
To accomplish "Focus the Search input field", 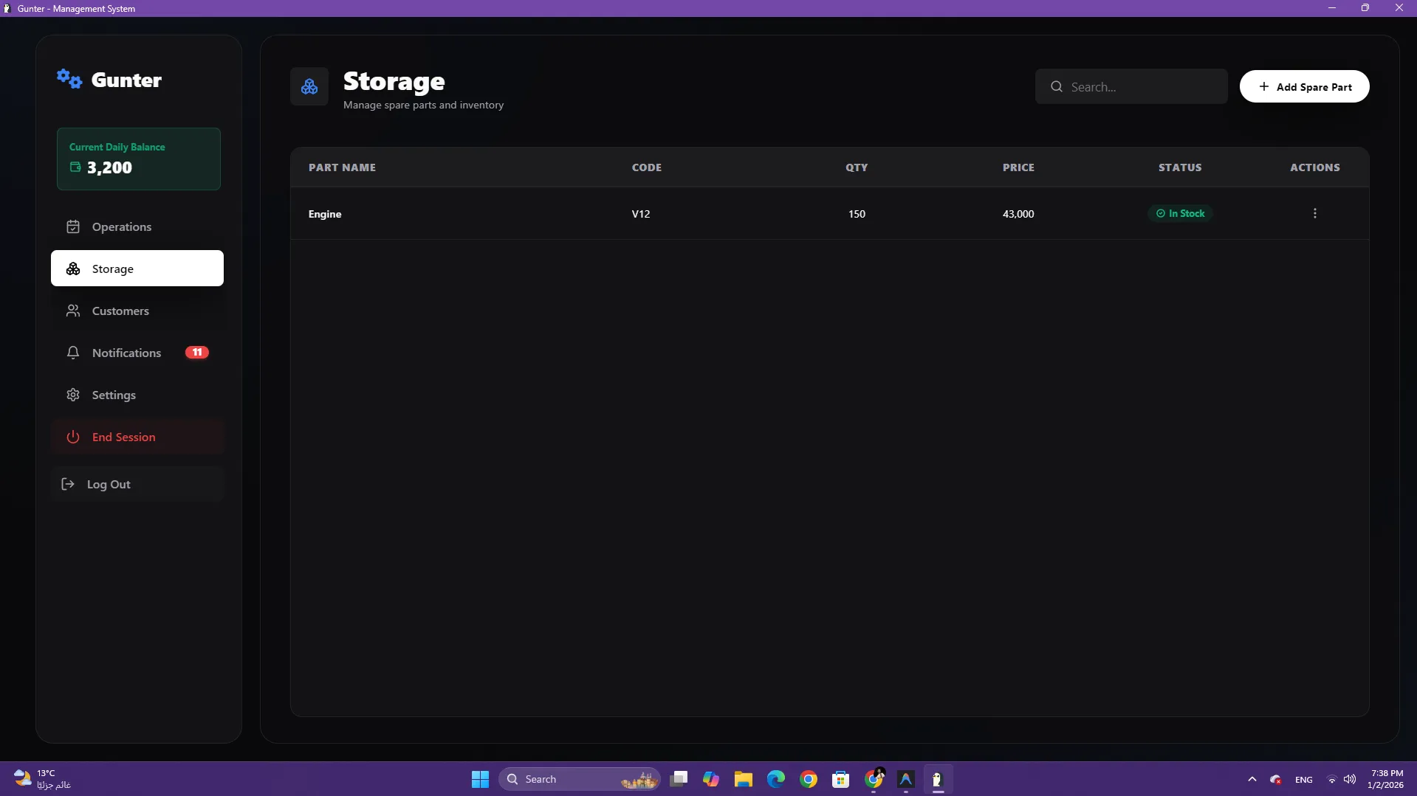I will [x=1131, y=86].
